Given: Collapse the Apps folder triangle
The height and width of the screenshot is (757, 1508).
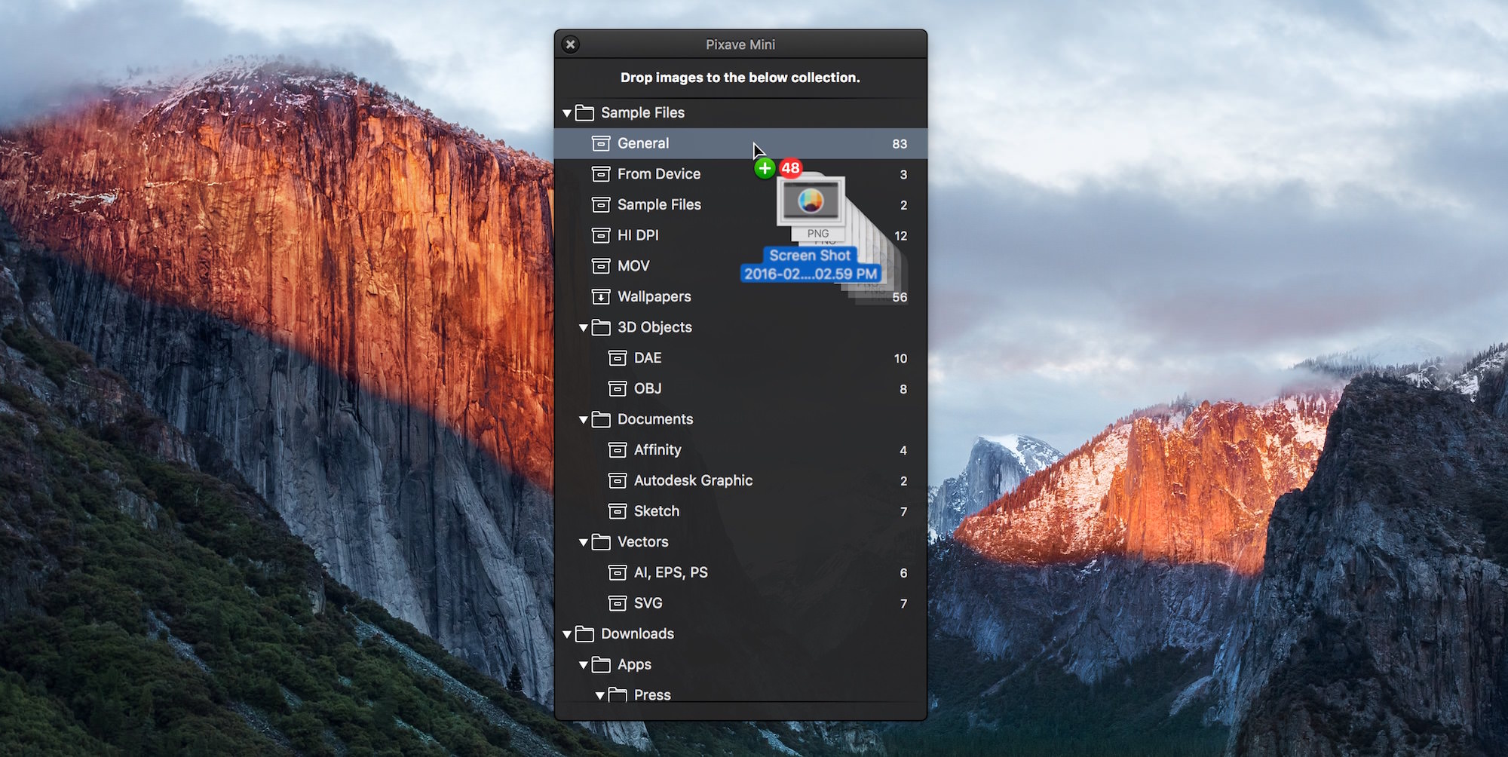Looking at the screenshot, I should point(584,665).
